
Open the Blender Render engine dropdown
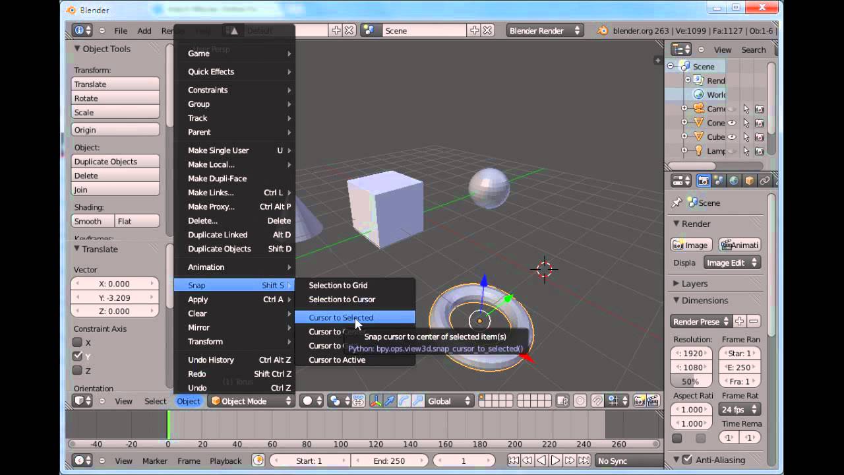point(545,30)
